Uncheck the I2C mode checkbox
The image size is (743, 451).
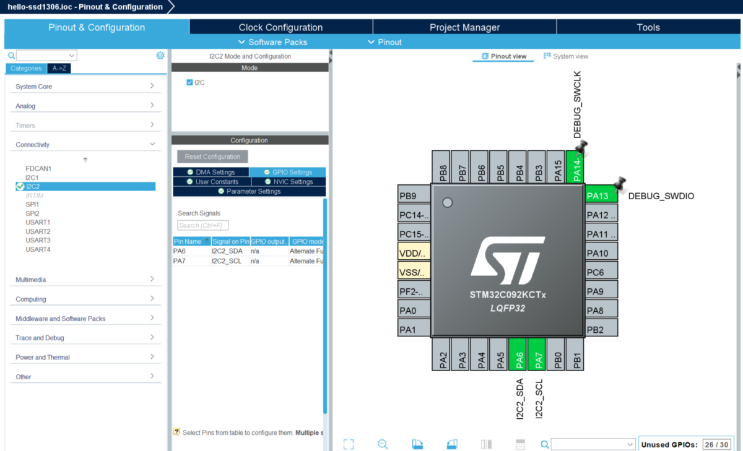(x=189, y=82)
